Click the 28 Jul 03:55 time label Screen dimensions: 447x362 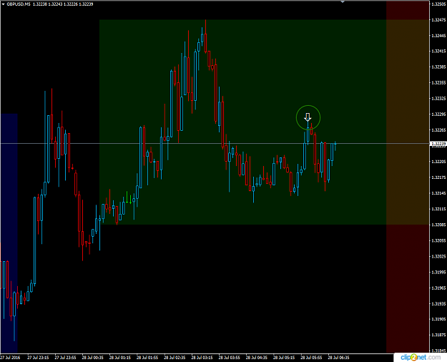click(229, 358)
